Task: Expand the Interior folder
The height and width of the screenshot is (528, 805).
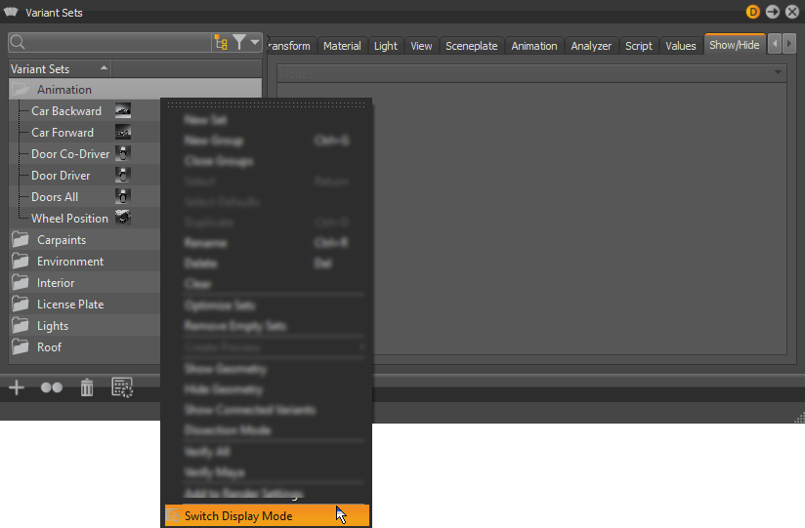Action: point(21,283)
